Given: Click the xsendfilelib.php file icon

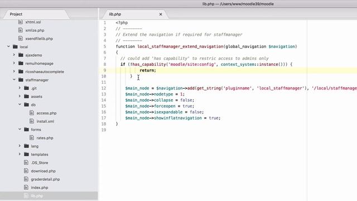Looking at the screenshot, I should pos(21,39).
